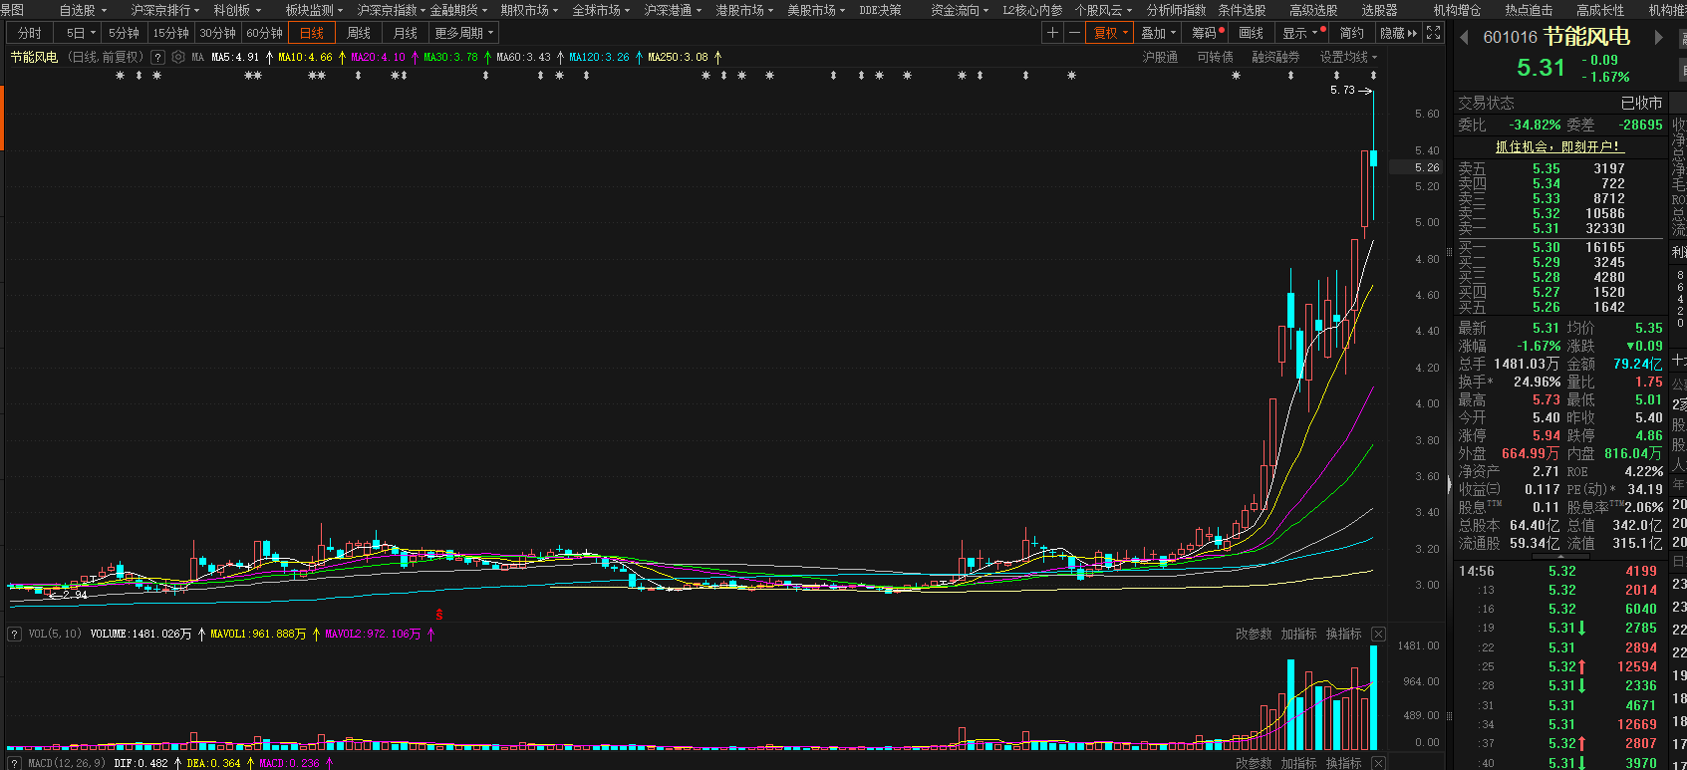The width and height of the screenshot is (1687, 770).
Task: Switch chart to 分时 intraday view
Action: (x=30, y=33)
